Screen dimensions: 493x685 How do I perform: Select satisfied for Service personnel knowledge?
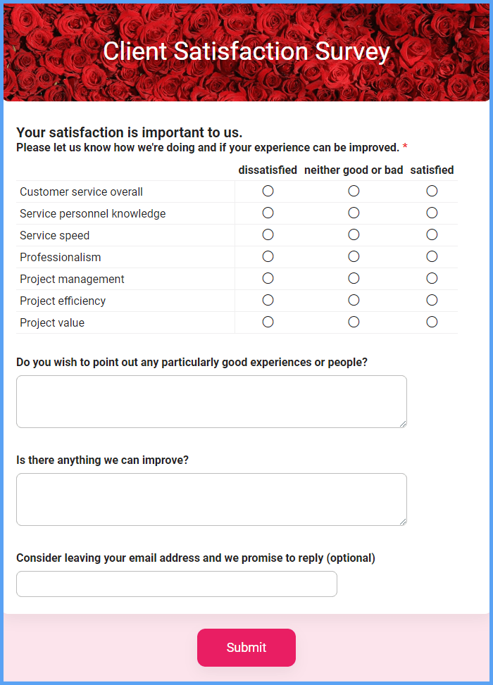(432, 213)
